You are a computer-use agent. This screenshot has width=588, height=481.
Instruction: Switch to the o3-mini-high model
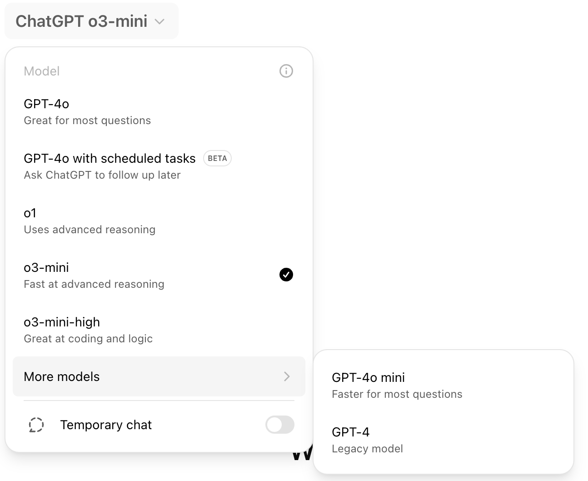point(62,322)
